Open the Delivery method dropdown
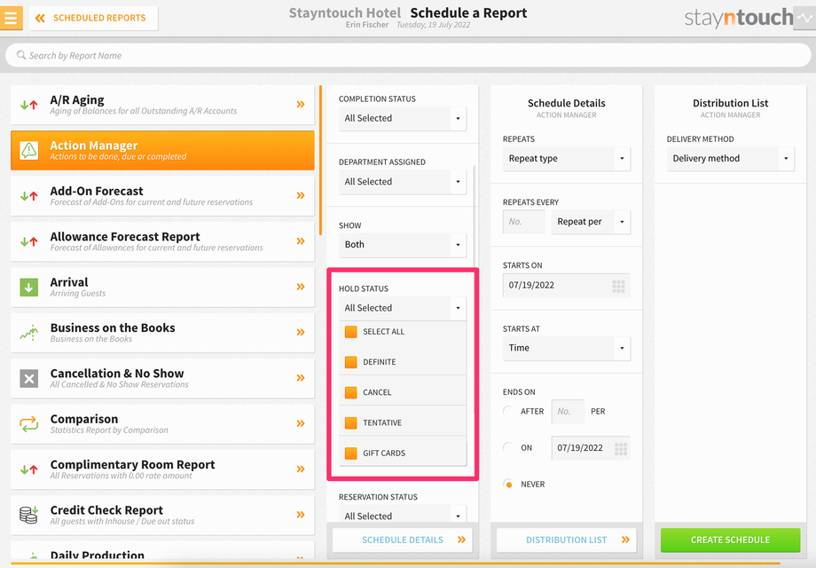The image size is (816, 568). (x=731, y=159)
